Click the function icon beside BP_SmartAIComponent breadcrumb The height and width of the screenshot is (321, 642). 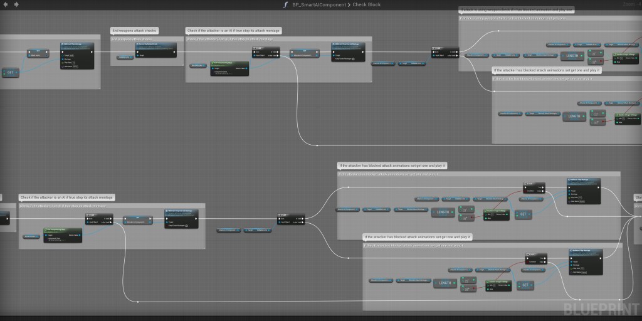tap(285, 4)
